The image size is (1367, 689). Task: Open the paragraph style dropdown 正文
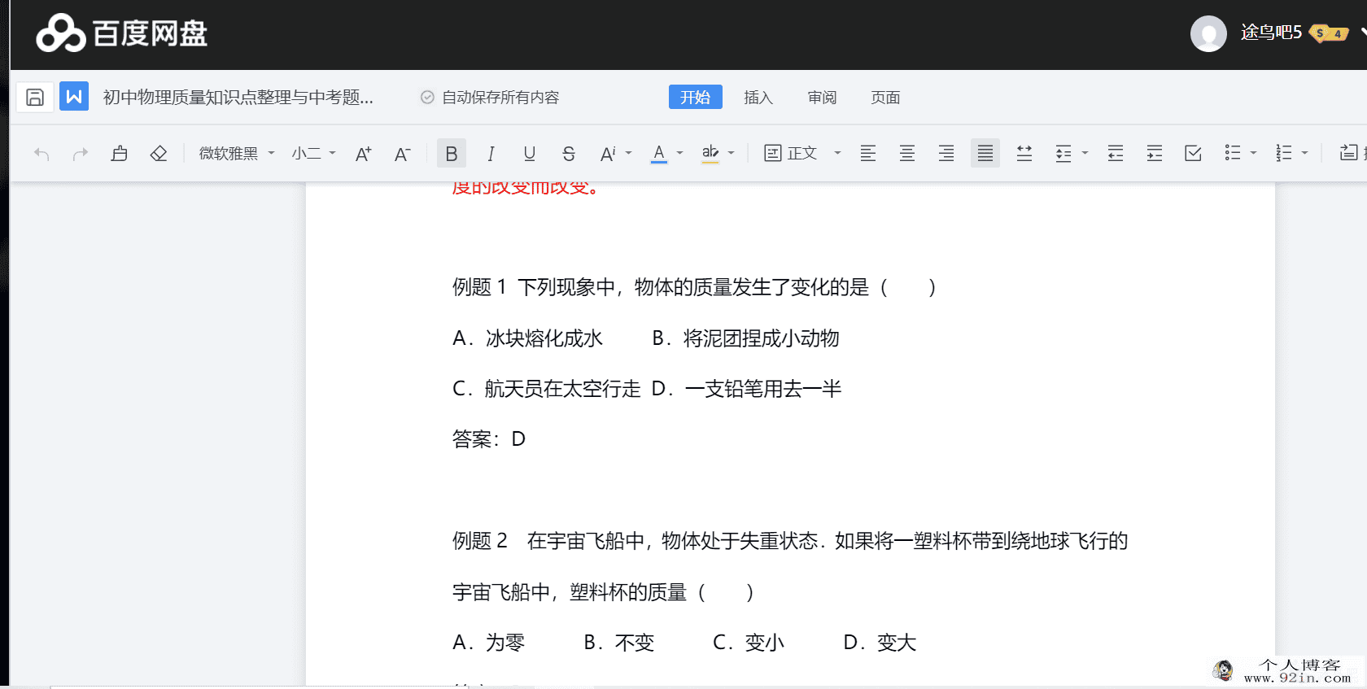[x=802, y=153]
